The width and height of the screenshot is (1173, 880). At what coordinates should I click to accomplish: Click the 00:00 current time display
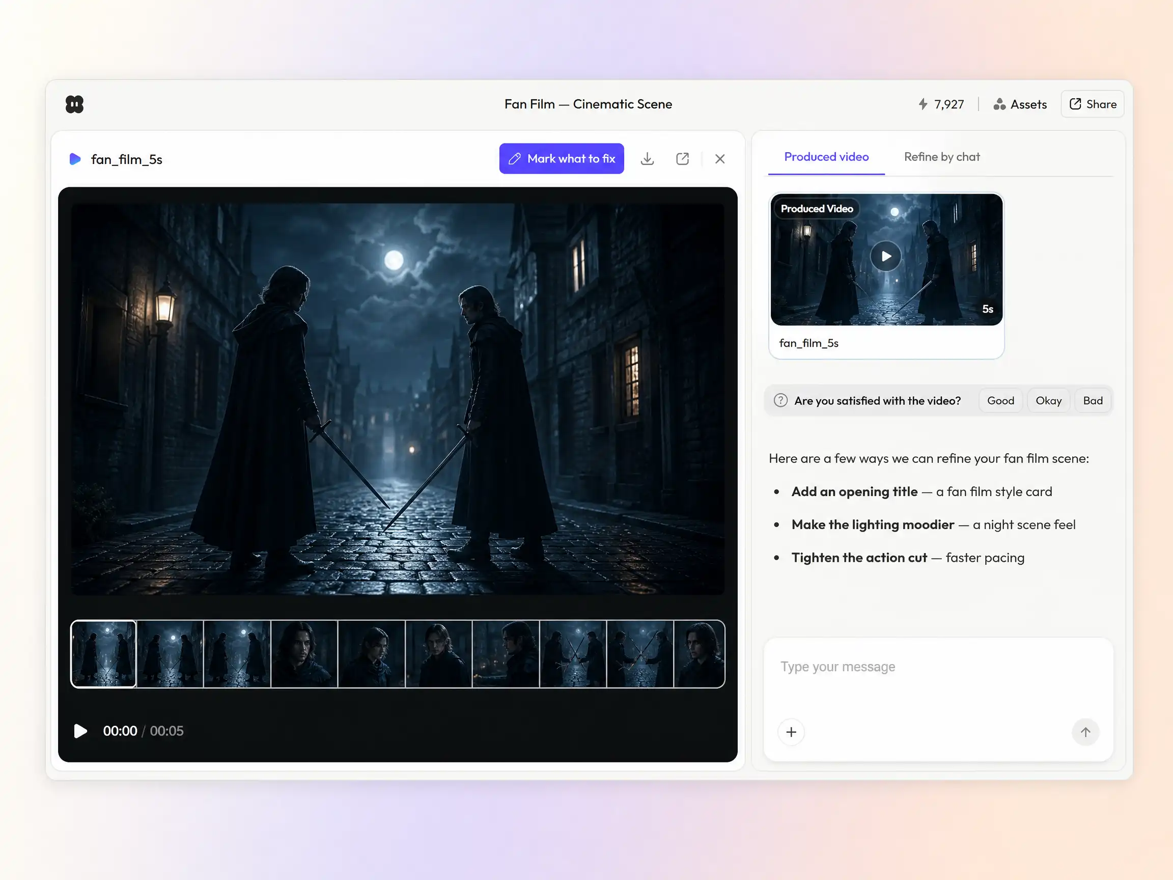[120, 731]
